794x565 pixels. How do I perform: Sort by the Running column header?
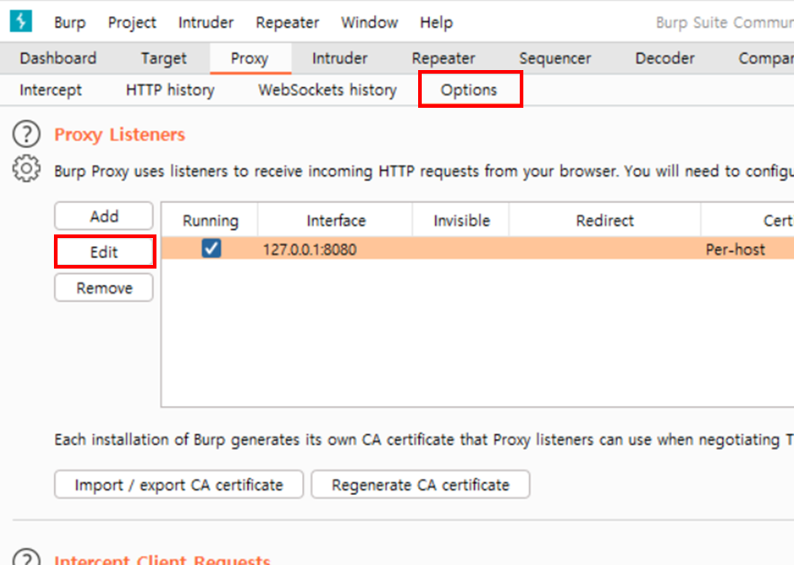[210, 221]
